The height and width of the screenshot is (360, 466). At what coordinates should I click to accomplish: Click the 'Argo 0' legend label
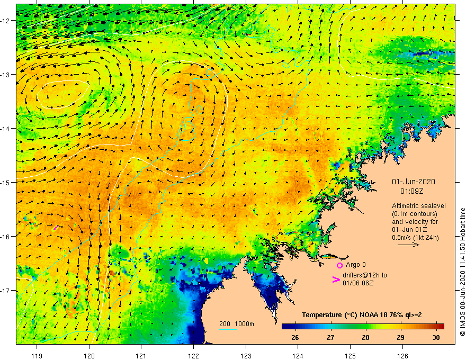pyautogui.click(x=356, y=265)
